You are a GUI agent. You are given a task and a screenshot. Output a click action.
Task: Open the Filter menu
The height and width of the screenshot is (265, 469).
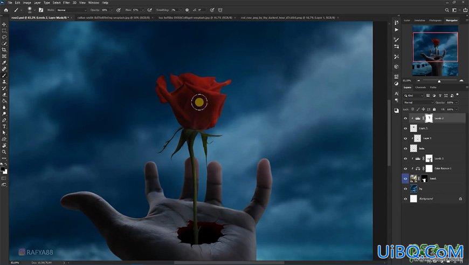(x=66, y=2)
